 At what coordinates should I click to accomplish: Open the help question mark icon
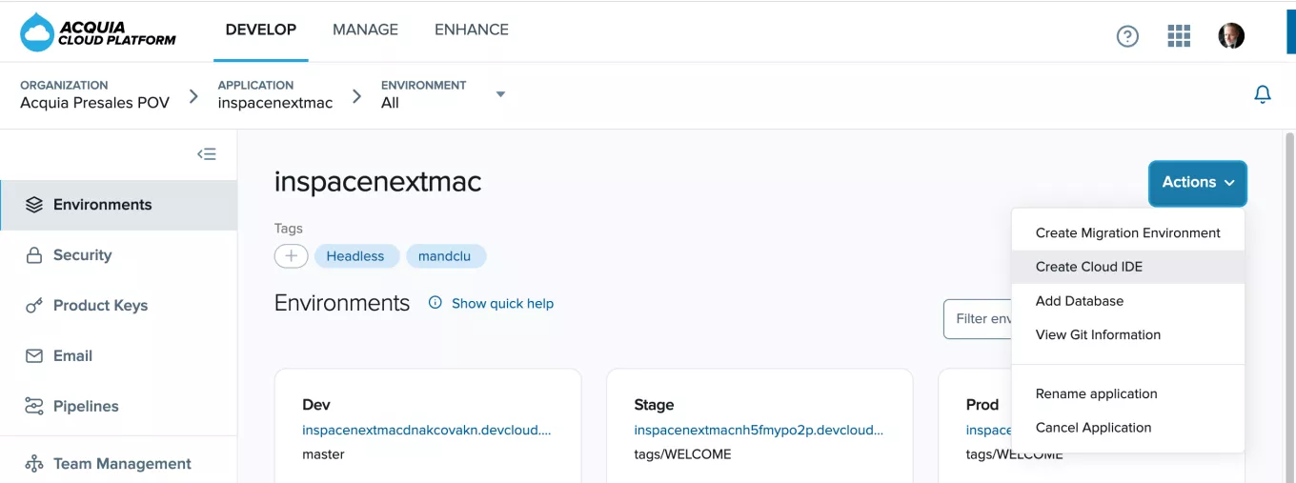[1127, 36]
